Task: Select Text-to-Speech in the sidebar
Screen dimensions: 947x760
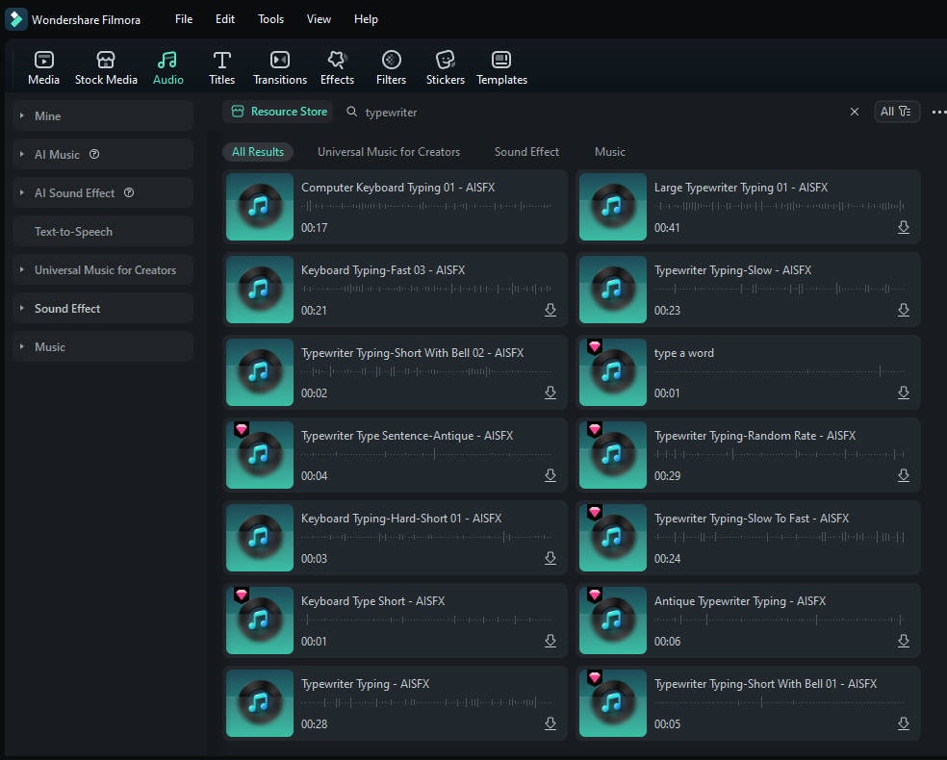Action: (103, 232)
